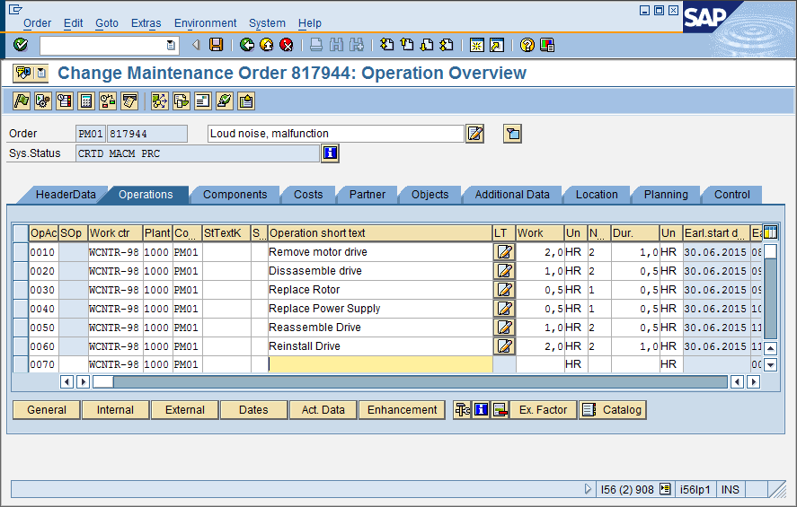Open the Control tab
Screen dimensions: 797x507
[x=732, y=195]
